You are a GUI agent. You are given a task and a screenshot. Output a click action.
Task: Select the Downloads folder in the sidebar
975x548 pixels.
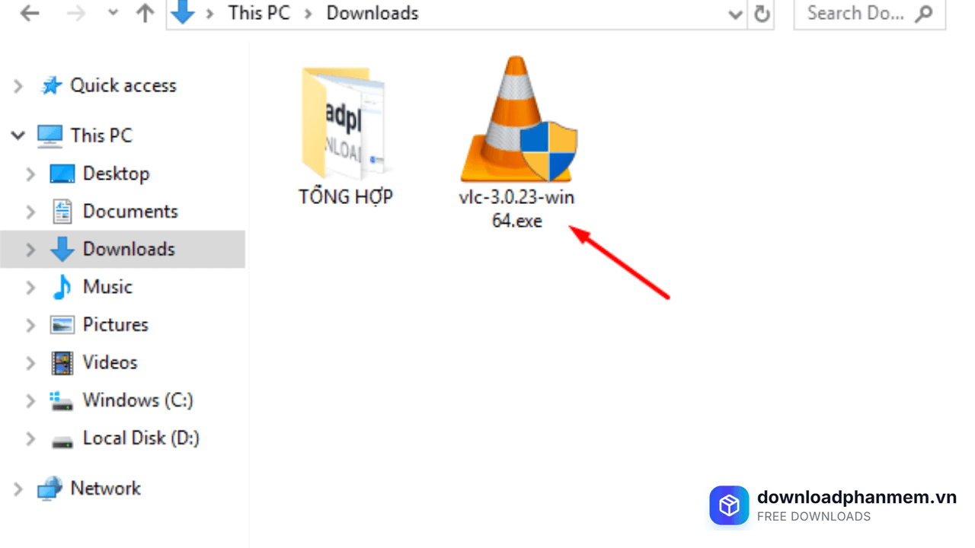(x=128, y=249)
